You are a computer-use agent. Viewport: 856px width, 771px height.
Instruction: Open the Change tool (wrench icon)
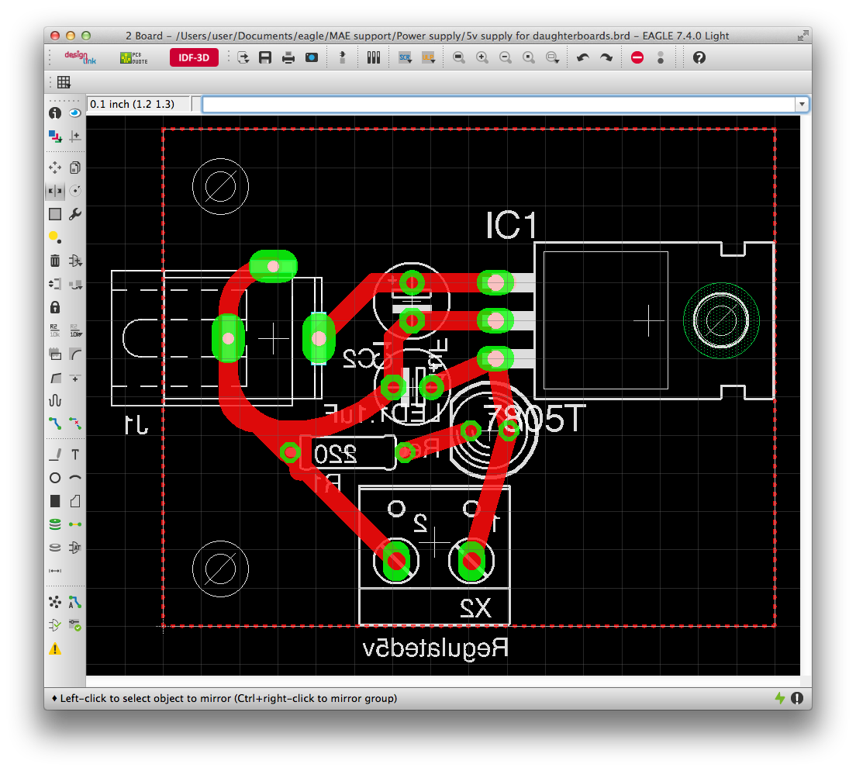click(74, 214)
